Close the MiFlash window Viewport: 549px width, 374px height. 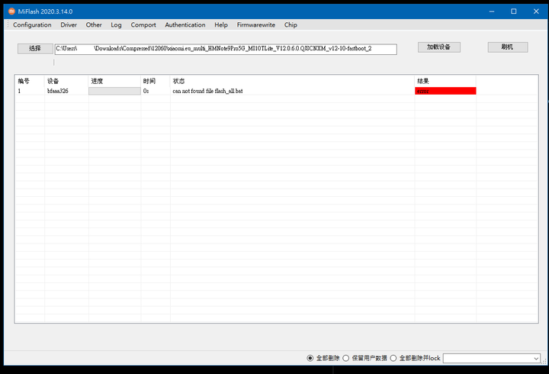point(536,11)
